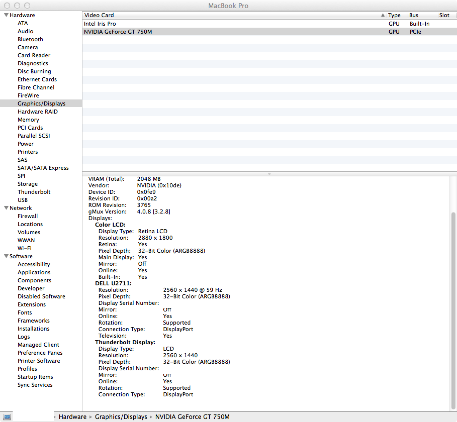Select SPI in the sidebar
This screenshot has height=422, width=457.
tap(21, 176)
